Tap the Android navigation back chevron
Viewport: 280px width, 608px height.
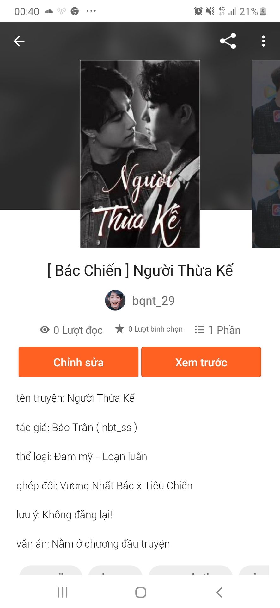point(219,592)
